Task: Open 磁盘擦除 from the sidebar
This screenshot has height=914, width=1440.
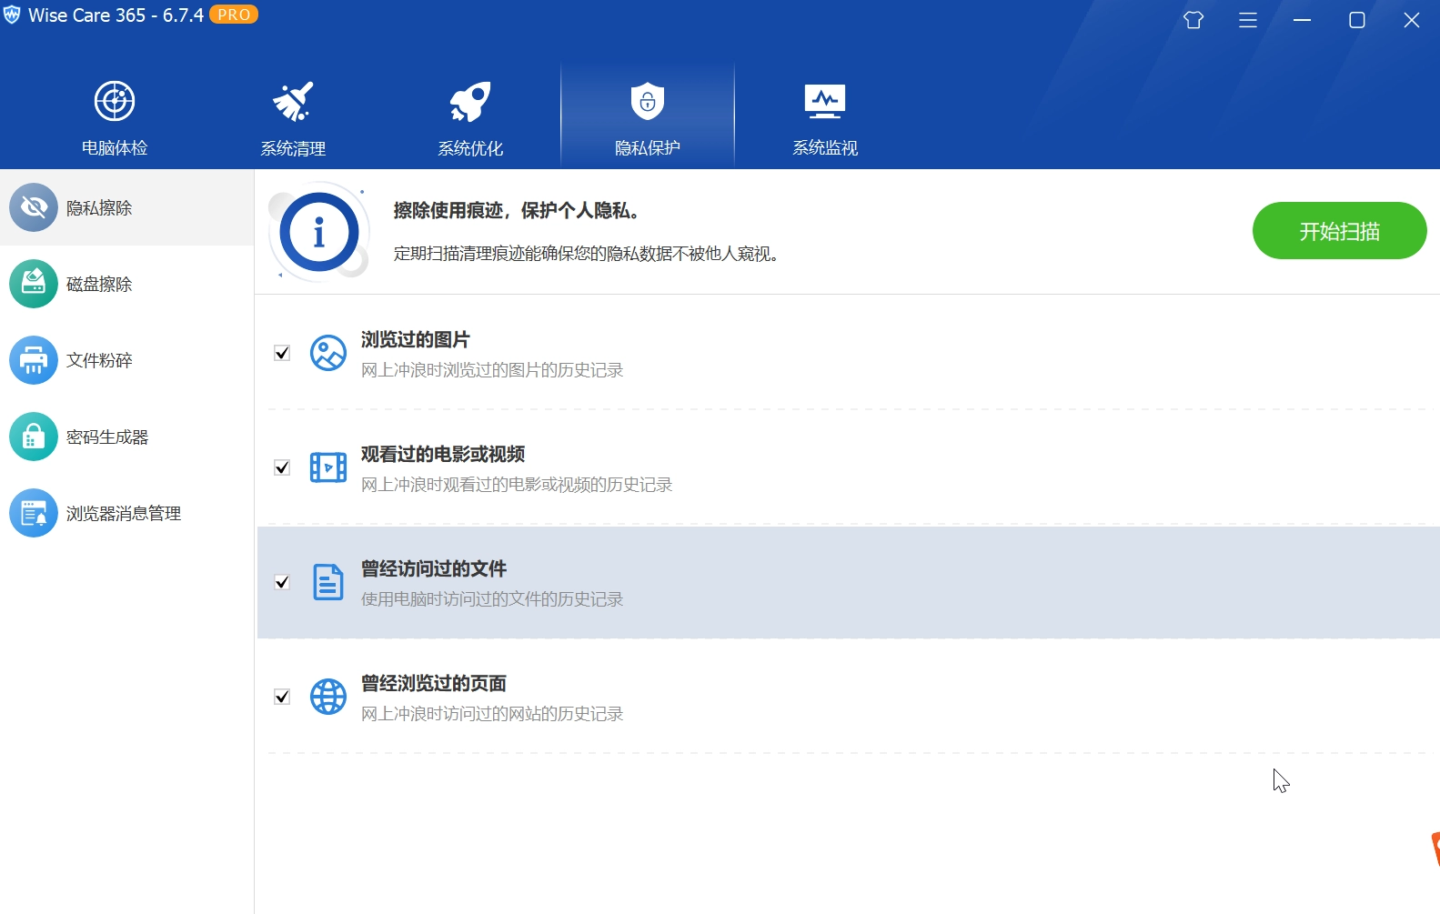Action: pyautogui.click(x=126, y=284)
